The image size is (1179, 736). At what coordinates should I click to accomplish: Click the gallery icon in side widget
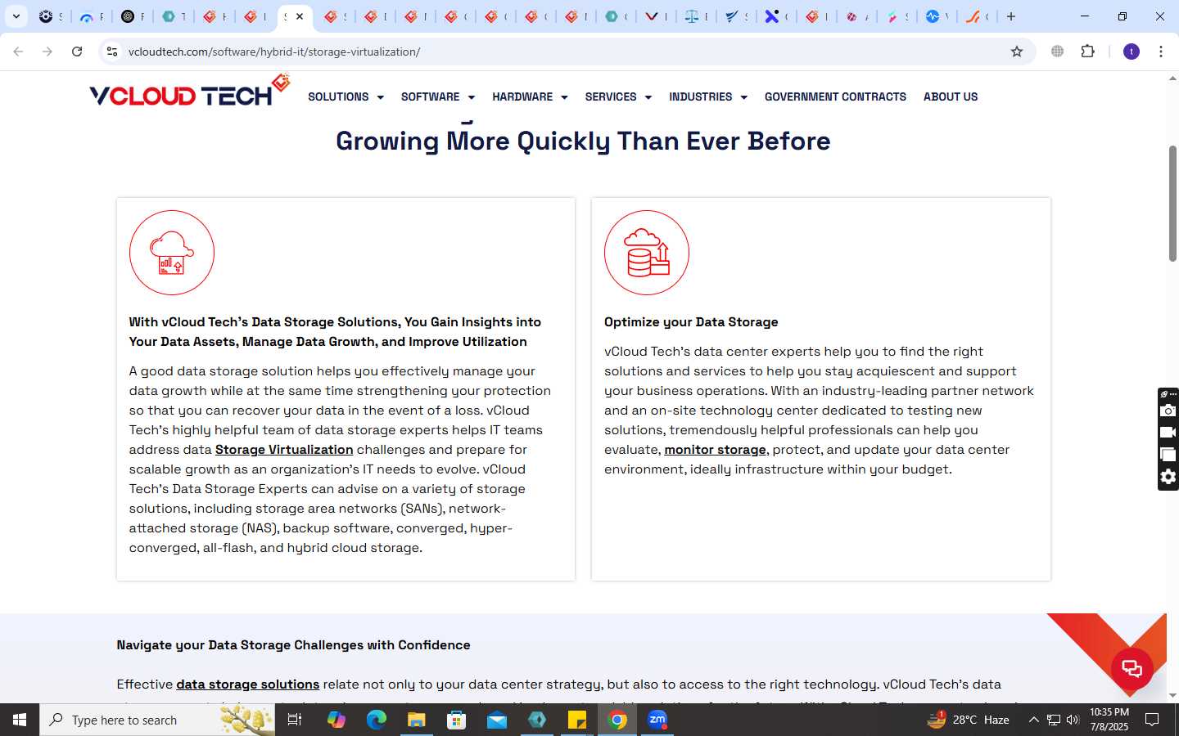(1168, 455)
